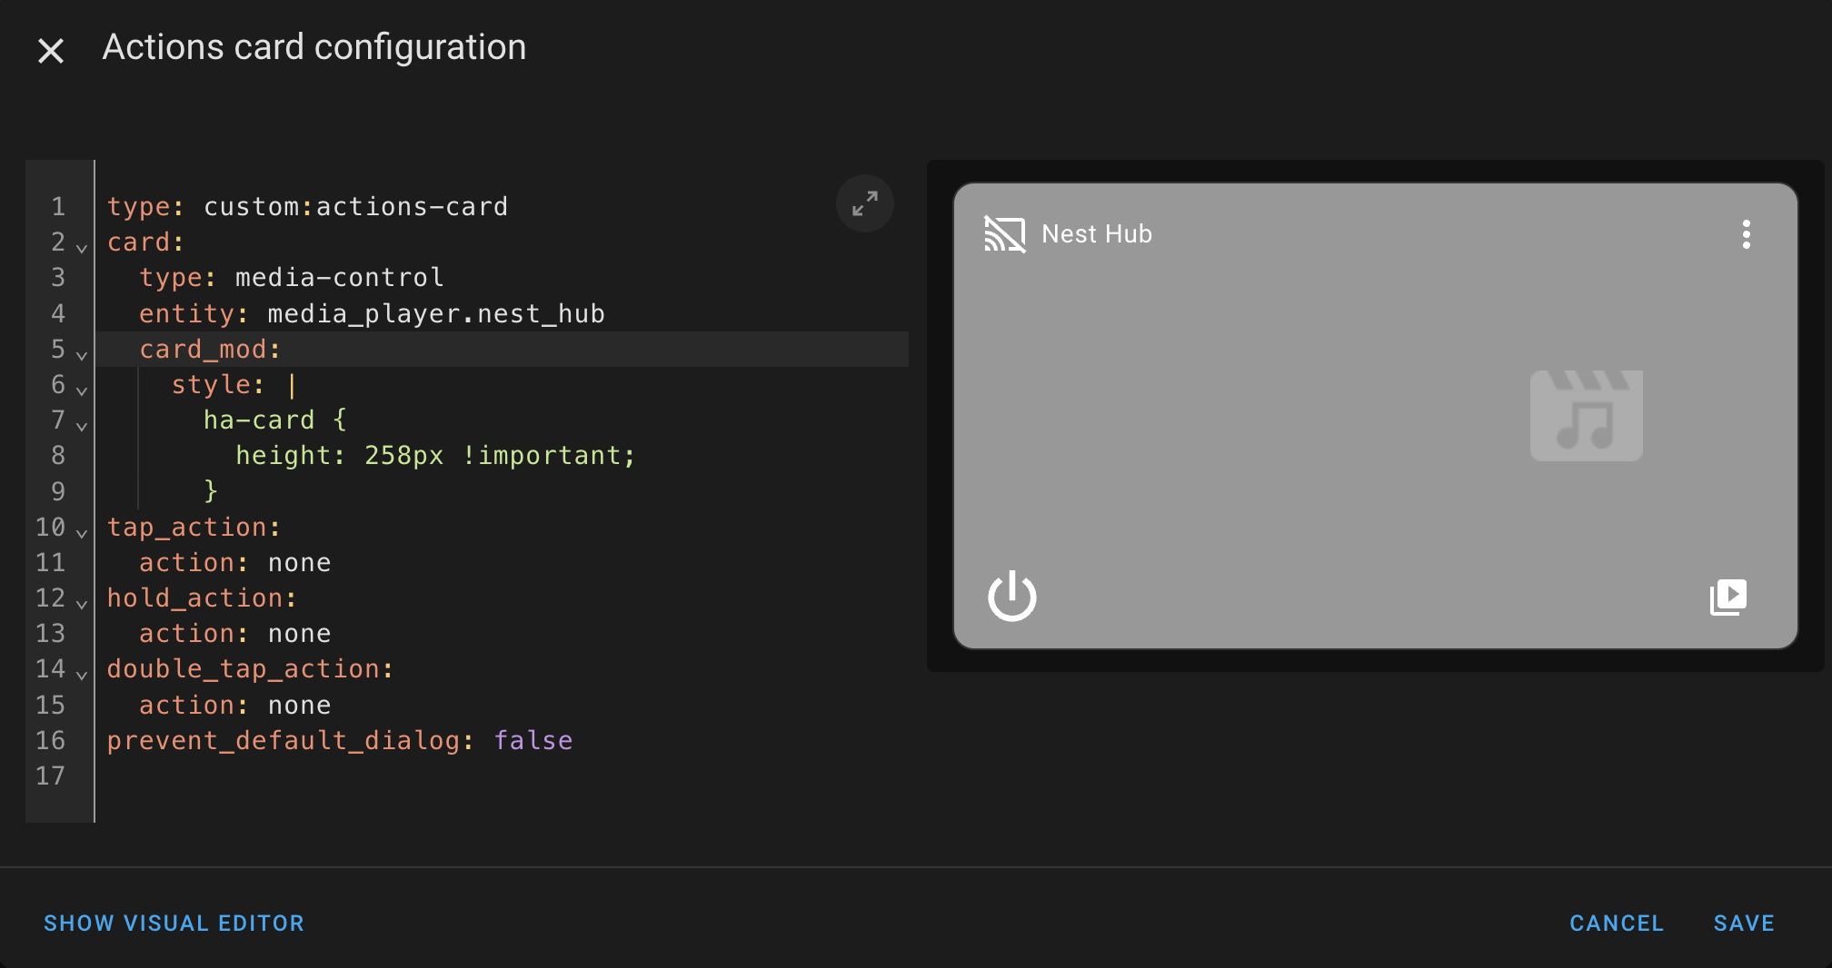Screen dimensions: 1832x968
Task: Collapse the hold_action fold arrow
Action: 82,603
